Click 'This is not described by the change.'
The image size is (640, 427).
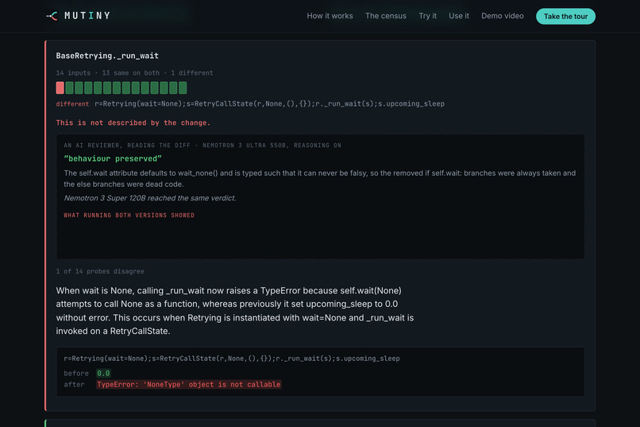point(133,122)
